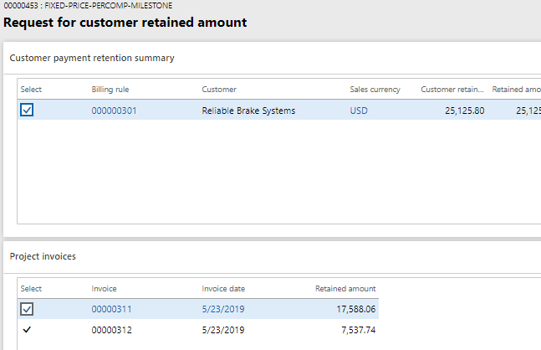
Task: Click the Customer column header
Action: (219, 90)
